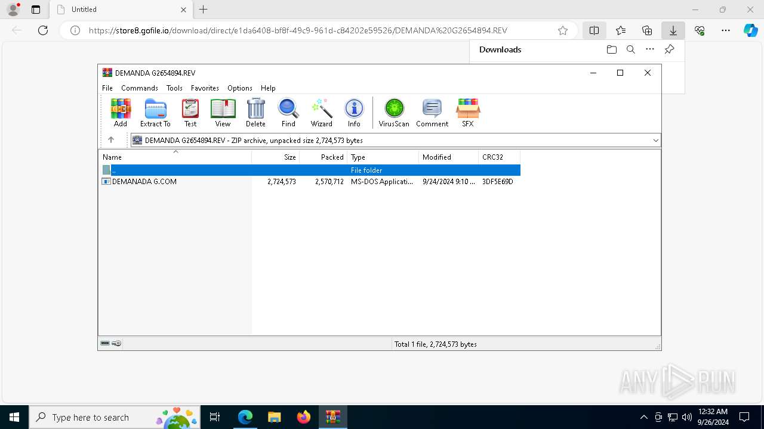Sort by Modified column header
764x429 pixels.
[x=448, y=157]
